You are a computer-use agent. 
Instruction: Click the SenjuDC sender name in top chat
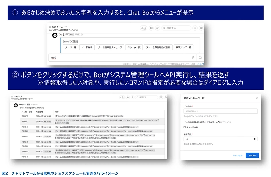pyautogui.click(x=64, y=34)
